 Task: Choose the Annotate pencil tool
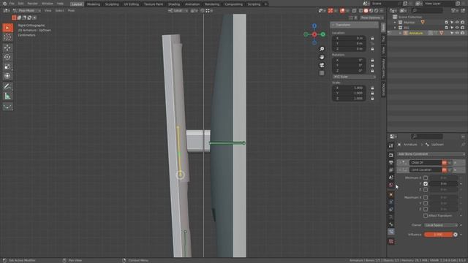click(x=7, y=86)
